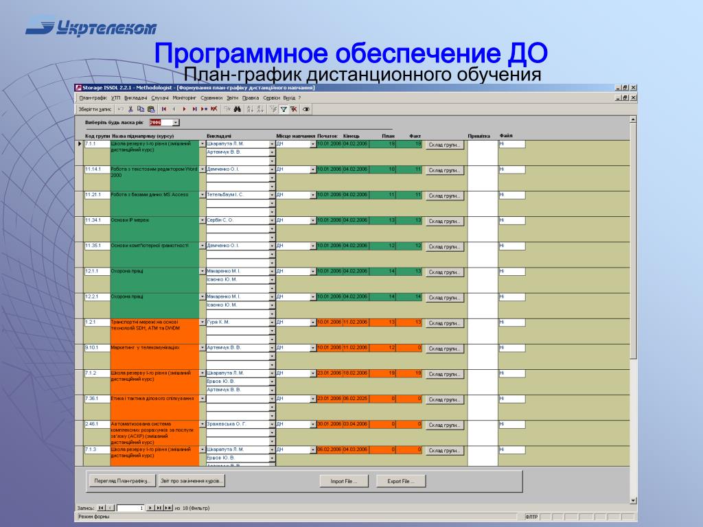Screen dimensions: 703x527
Task: Go to previous record via toolbar icon
Action: [x=174, y=109]
